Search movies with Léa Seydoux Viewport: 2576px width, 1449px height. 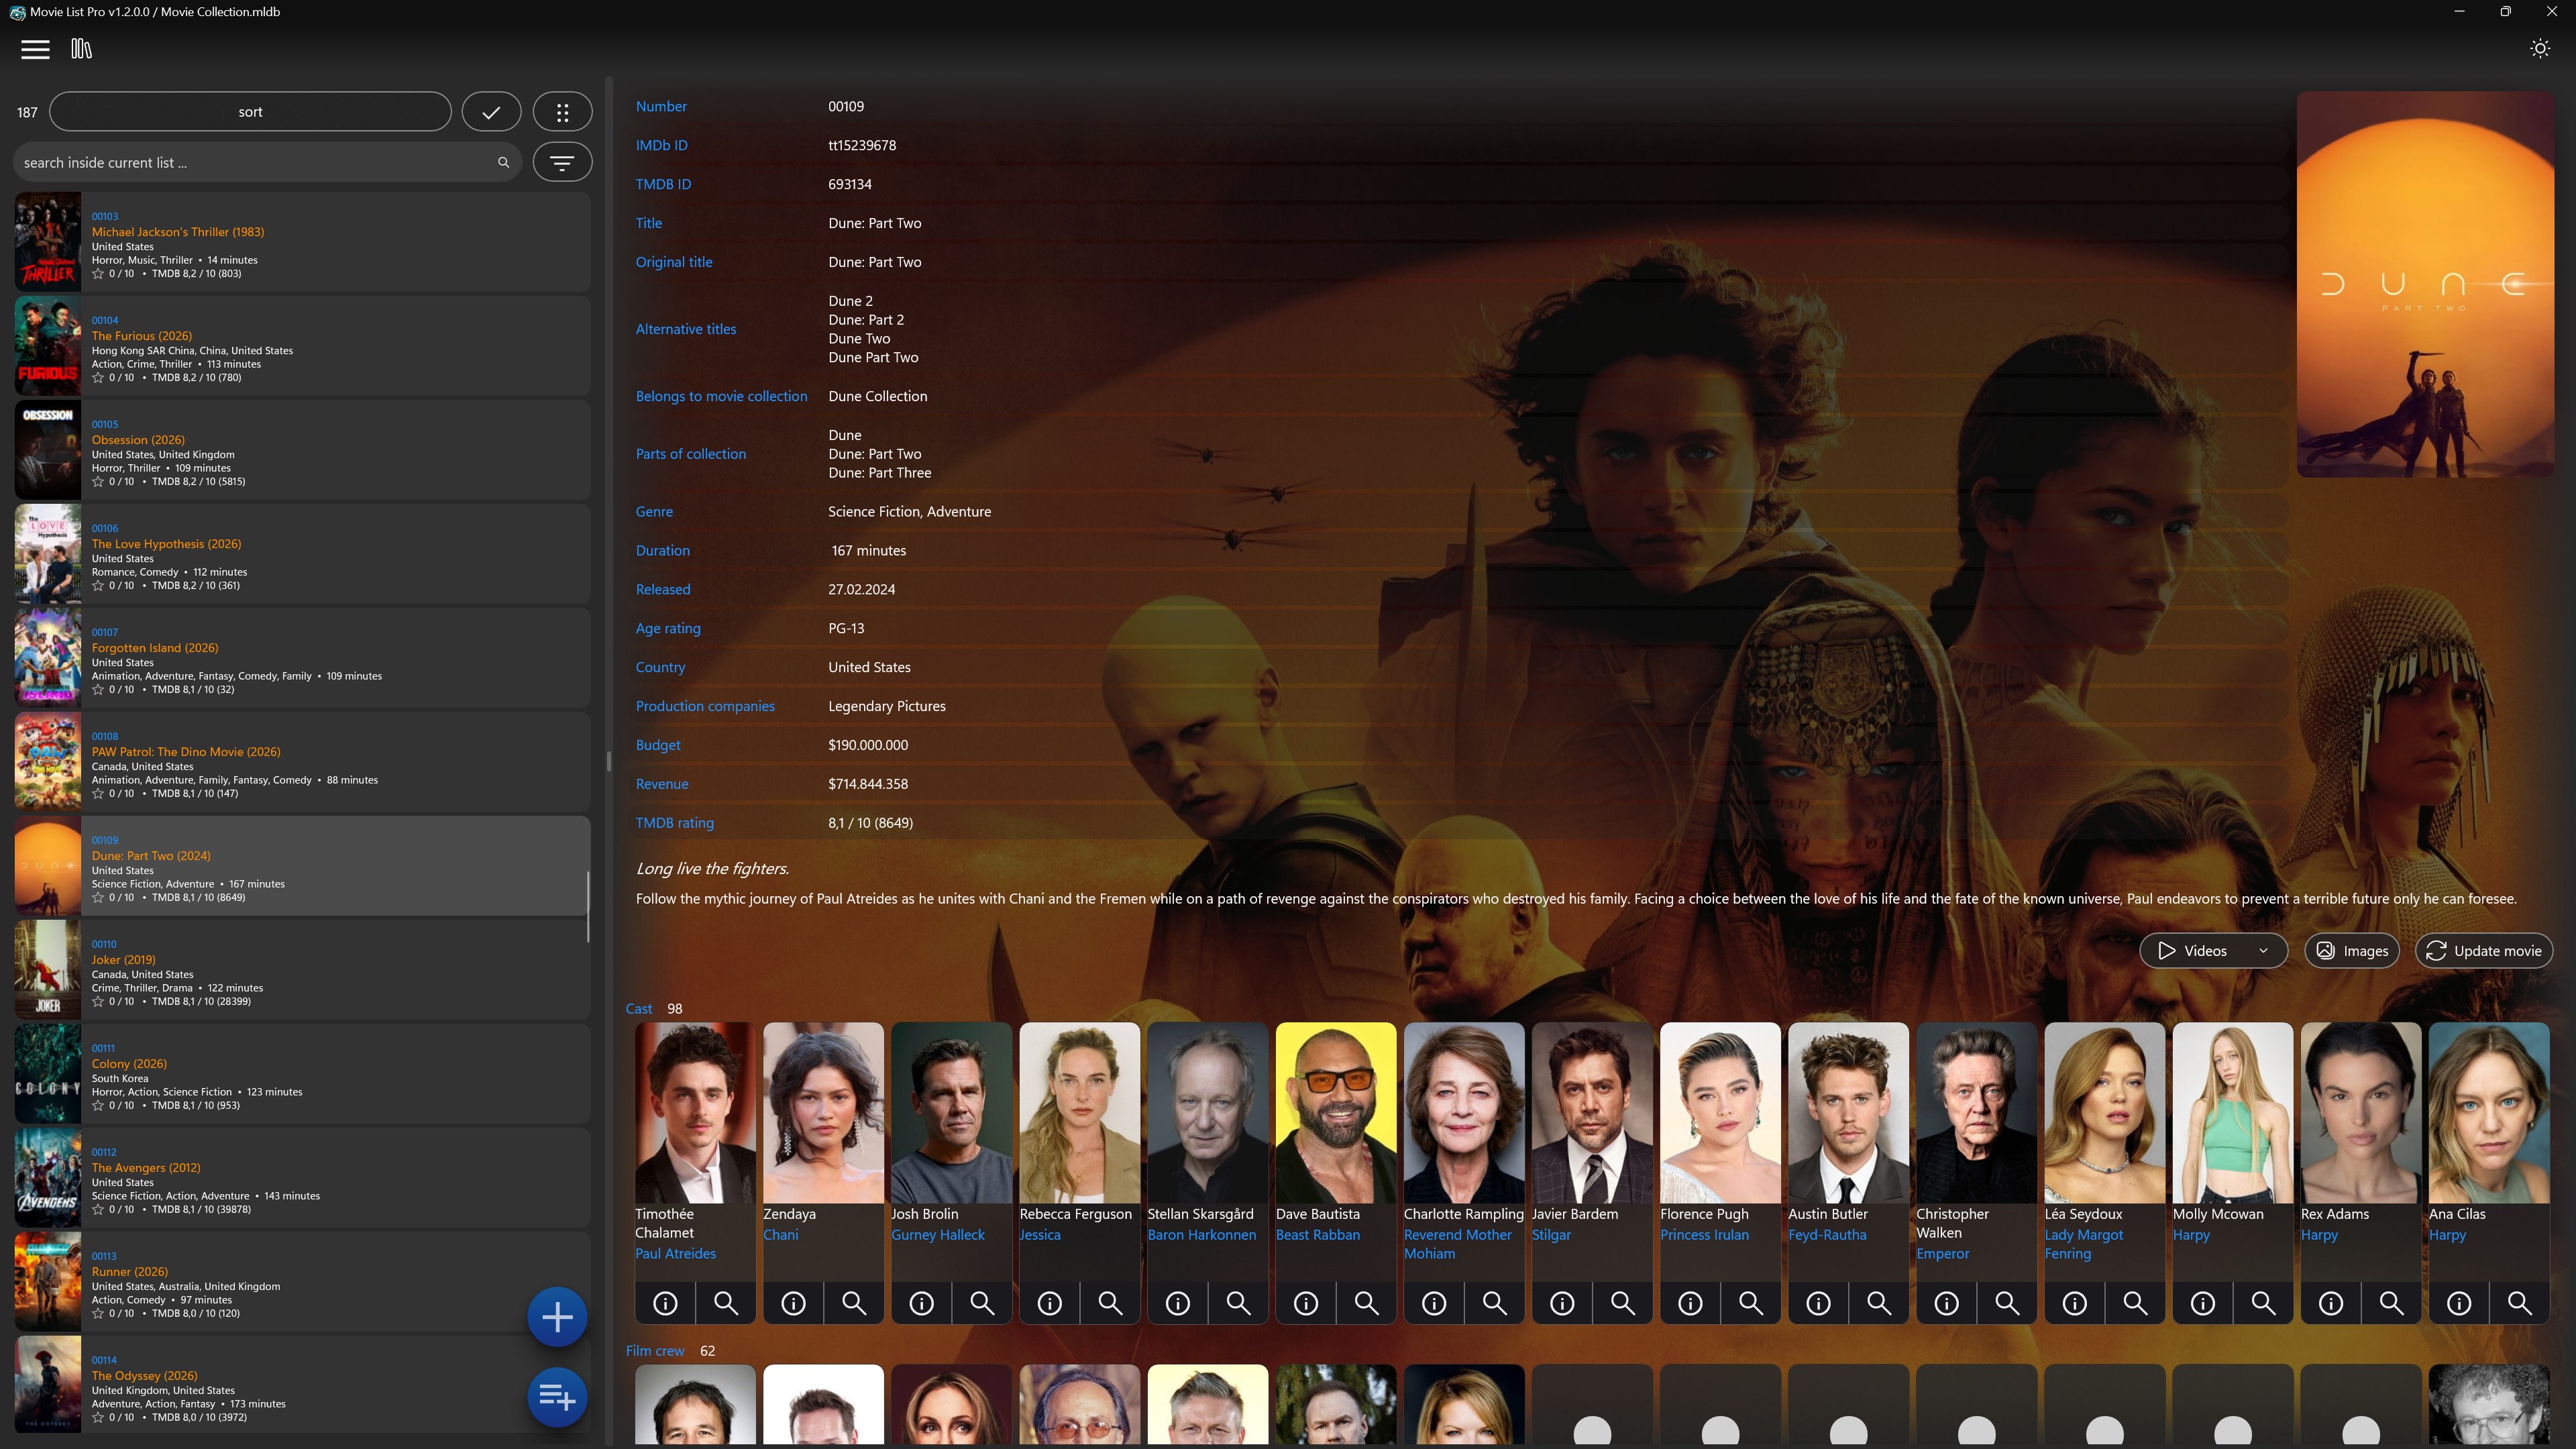point(2135,1303)
